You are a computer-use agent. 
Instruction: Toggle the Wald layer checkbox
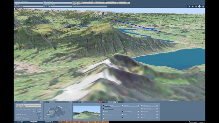pos(103,112)
